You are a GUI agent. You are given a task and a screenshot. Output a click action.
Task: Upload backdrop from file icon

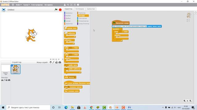point(6,80)
